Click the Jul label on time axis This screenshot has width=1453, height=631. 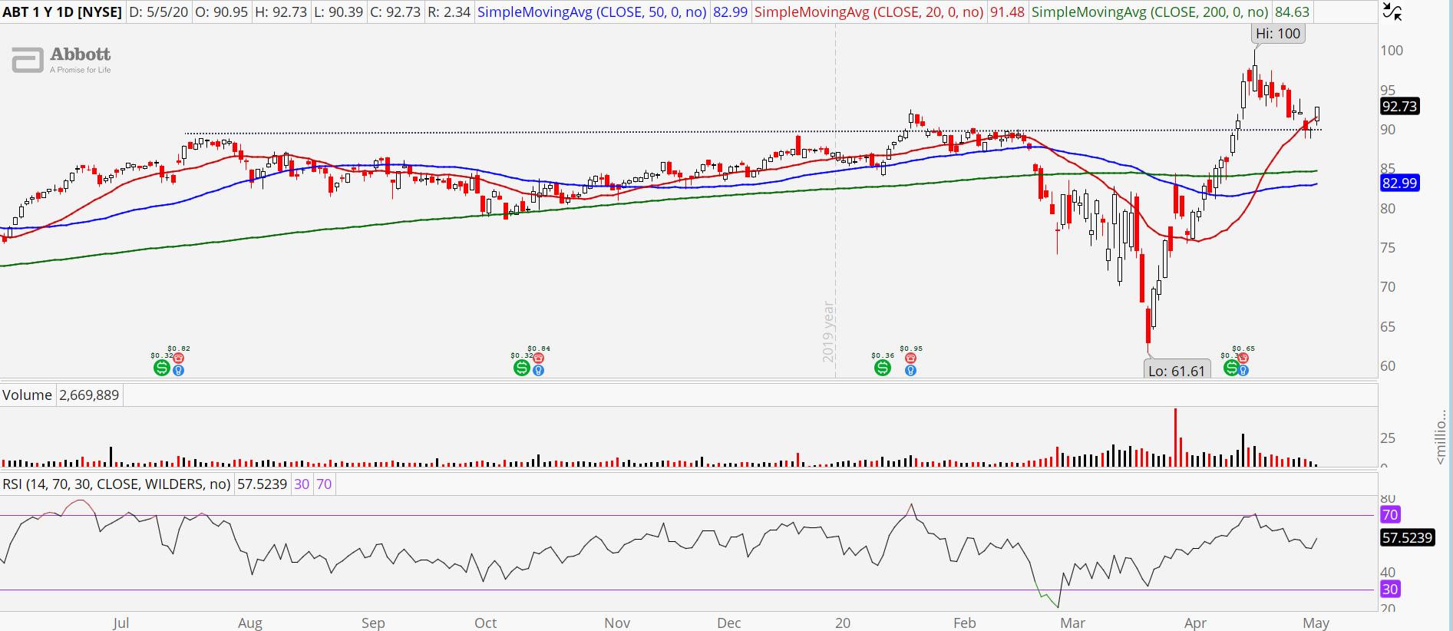pos(121,623)
